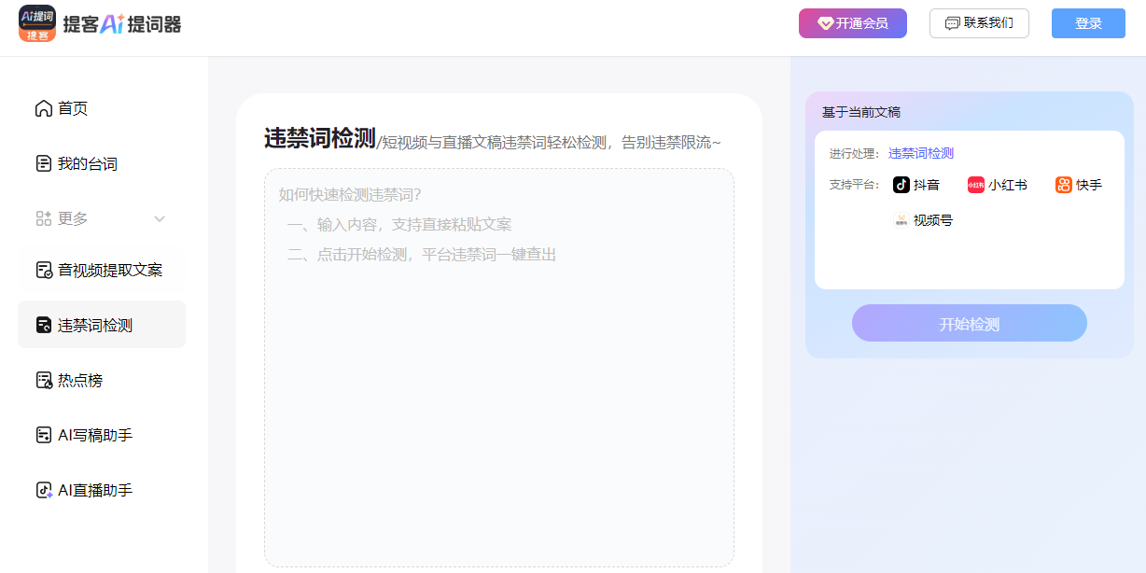The width and height of the screenshot is (1146, 573).
Task: Click the 快手 platform icon
Action: click(x=1064, y=185)
